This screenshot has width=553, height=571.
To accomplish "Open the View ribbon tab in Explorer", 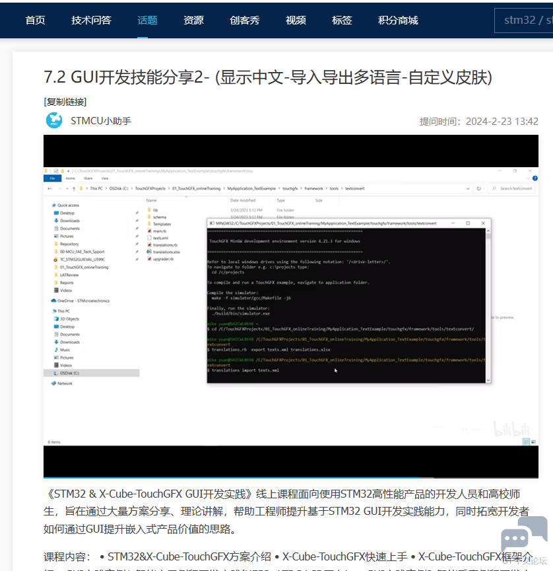I will [x=105, y=178].
